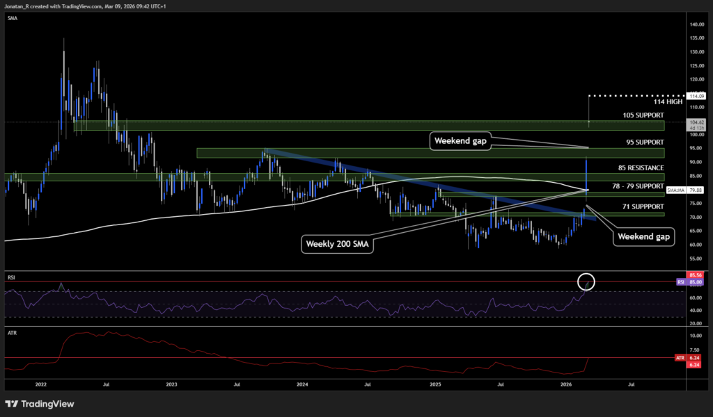Click the white circle marker on RSI
Screen dimensions: 713x417
click(x=587, y=281)
